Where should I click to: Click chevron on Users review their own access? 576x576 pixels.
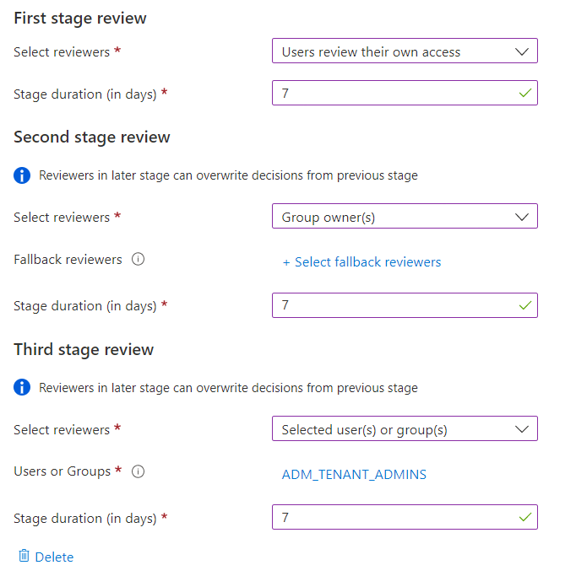click(x=523, y=51)
